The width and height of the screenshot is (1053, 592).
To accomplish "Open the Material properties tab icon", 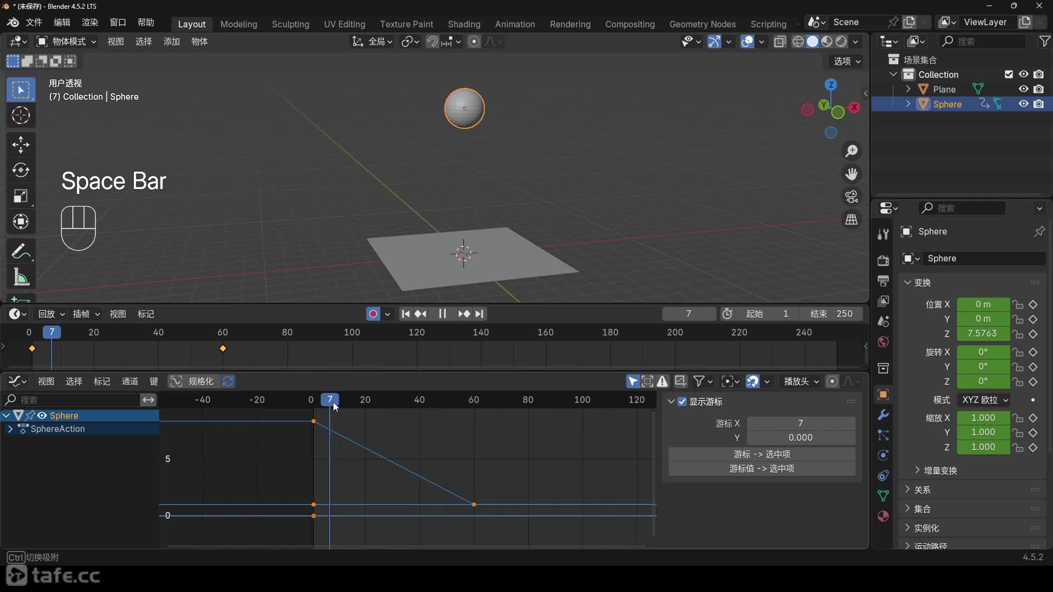I will point(883,516).
